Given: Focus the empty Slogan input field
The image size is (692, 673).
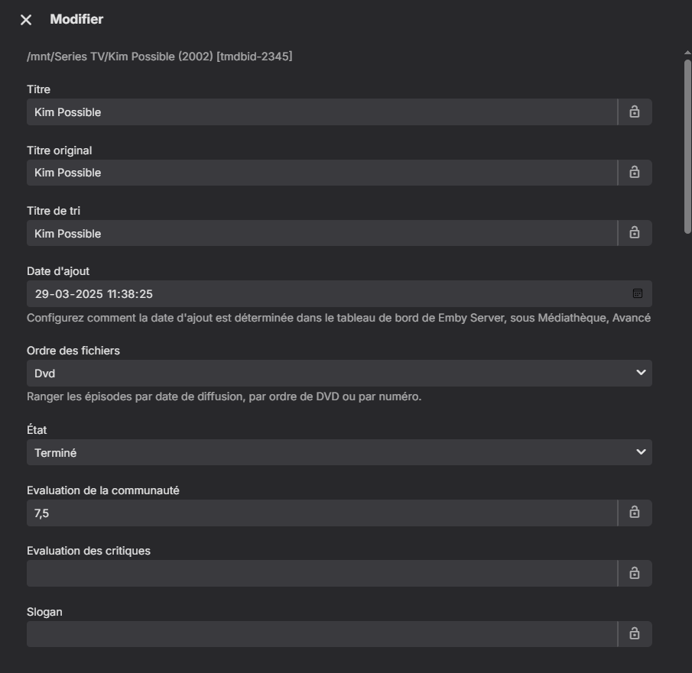Looking at the screenshot, I should point(321,633).
